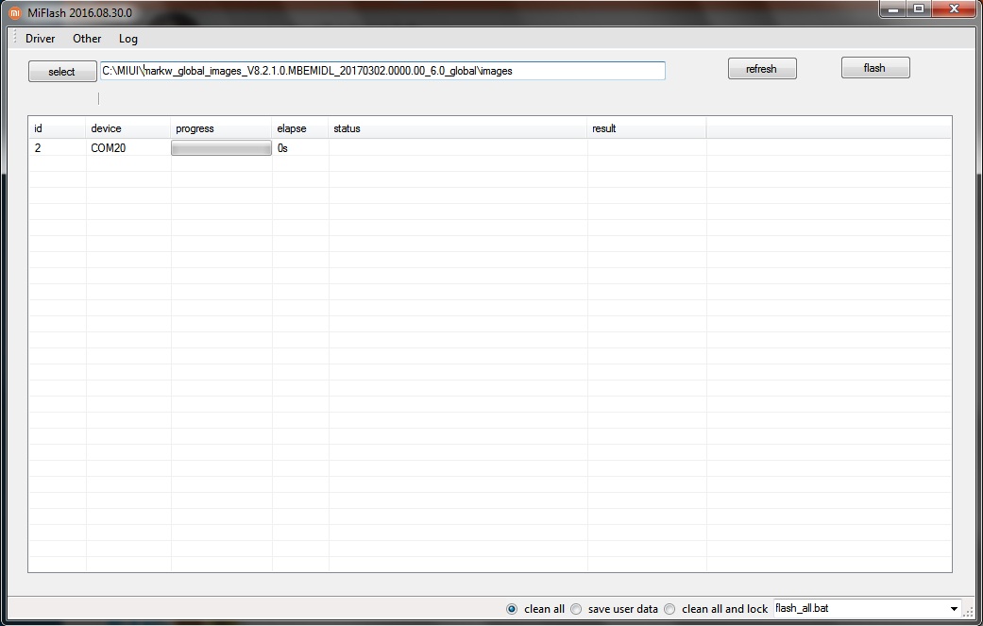Click the select button to choose ROM folder
The image size is (983, 626).
[62, 72]
